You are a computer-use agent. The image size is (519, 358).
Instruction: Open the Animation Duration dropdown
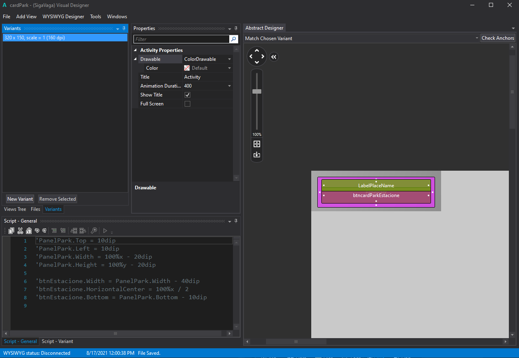(229, 86)
